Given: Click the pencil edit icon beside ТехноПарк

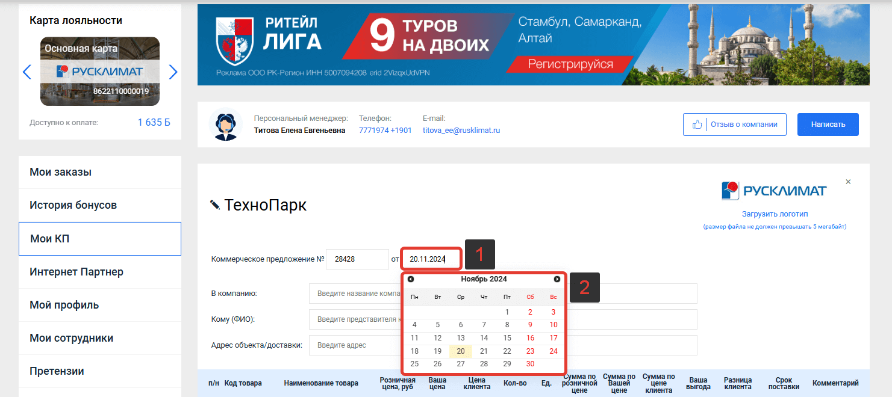Looking at the screenshot, I should (215, 205).
